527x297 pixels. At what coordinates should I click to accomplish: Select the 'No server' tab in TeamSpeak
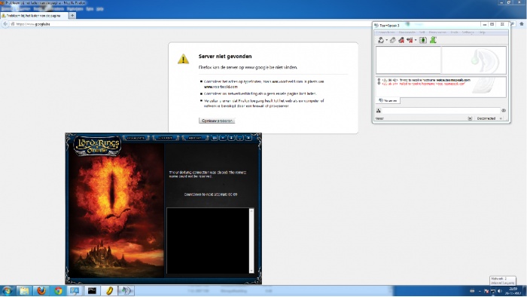pyautogui.click(x=388, y=100)
